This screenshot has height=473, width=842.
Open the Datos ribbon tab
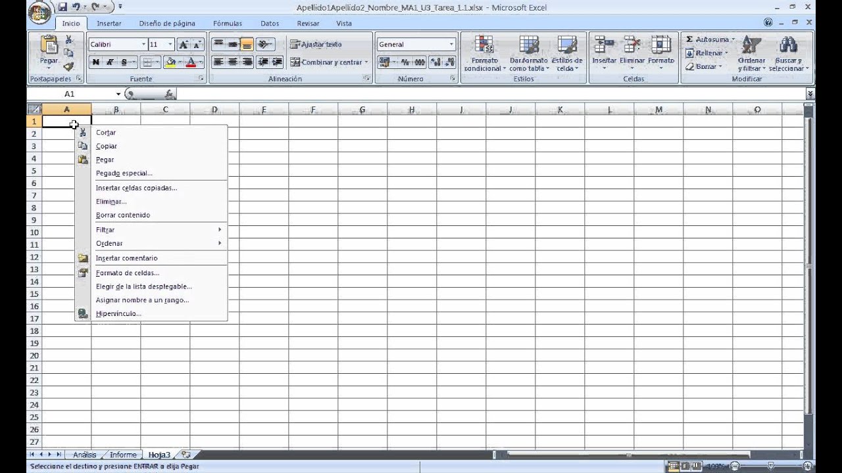pos(270,23)
